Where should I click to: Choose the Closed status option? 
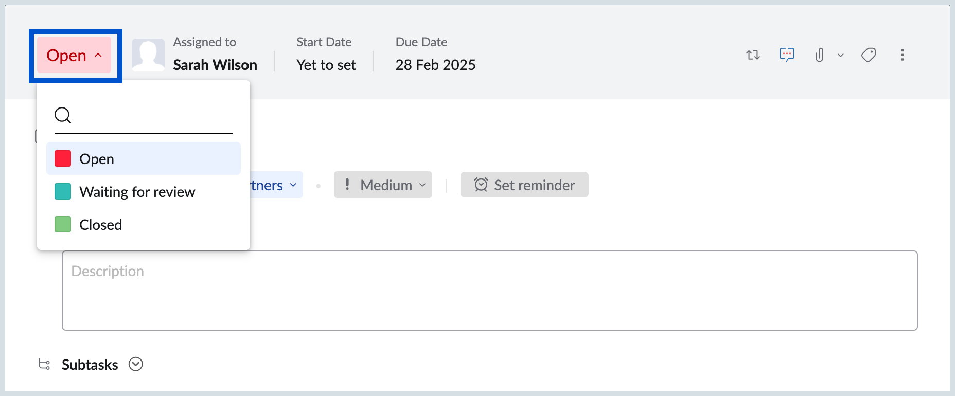[100, 224]
